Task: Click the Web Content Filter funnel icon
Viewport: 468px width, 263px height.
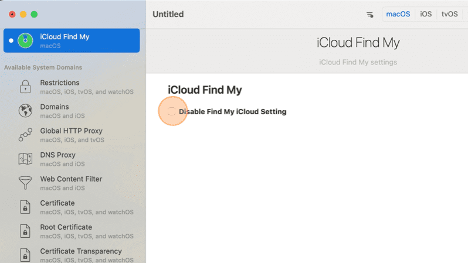Action: [x=25, y=183]
